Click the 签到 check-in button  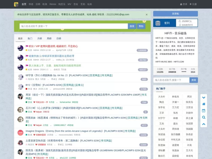165,23
